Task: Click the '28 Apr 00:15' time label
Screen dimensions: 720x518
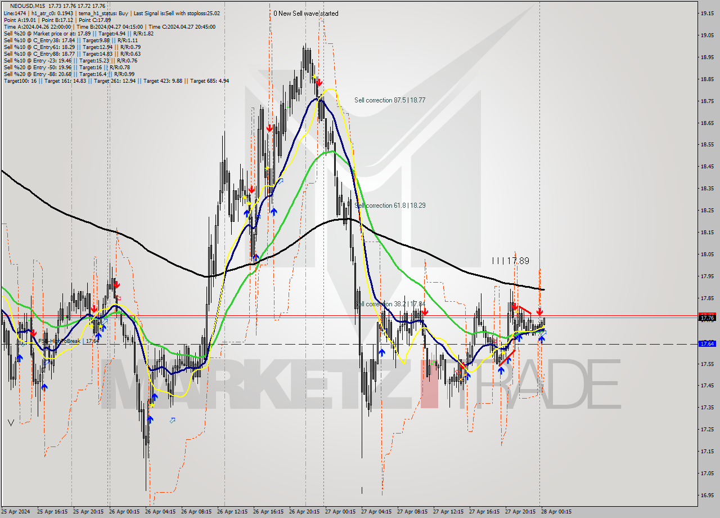Action: pyautogui.click(x=556, y=512)
